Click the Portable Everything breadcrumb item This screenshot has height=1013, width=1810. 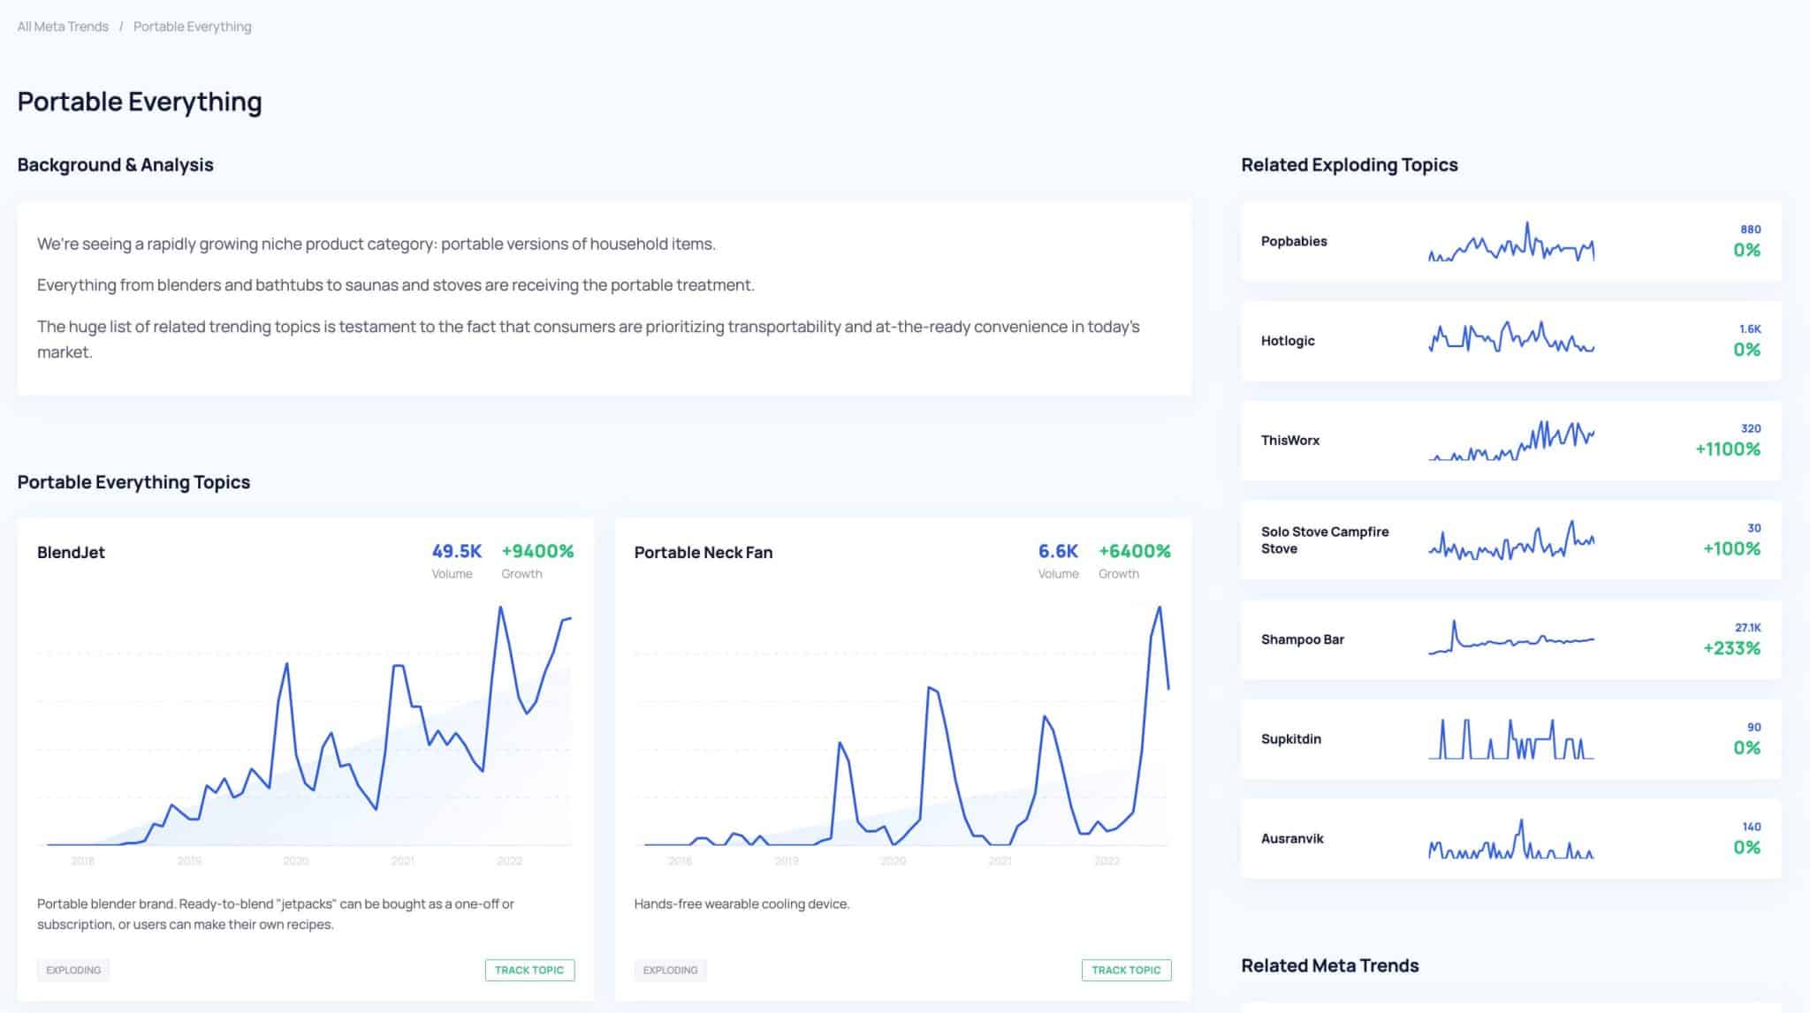(191, 26)
